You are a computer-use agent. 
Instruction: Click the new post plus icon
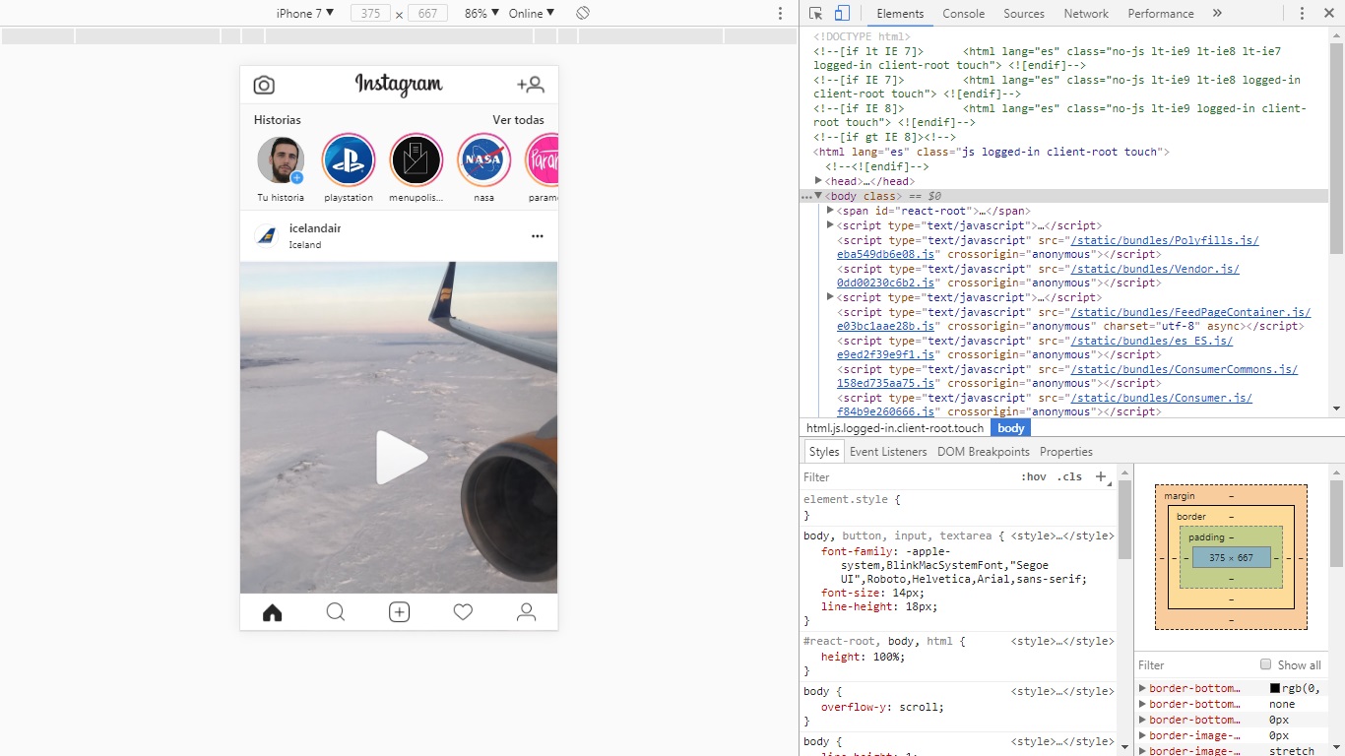(x=399, y=612)
